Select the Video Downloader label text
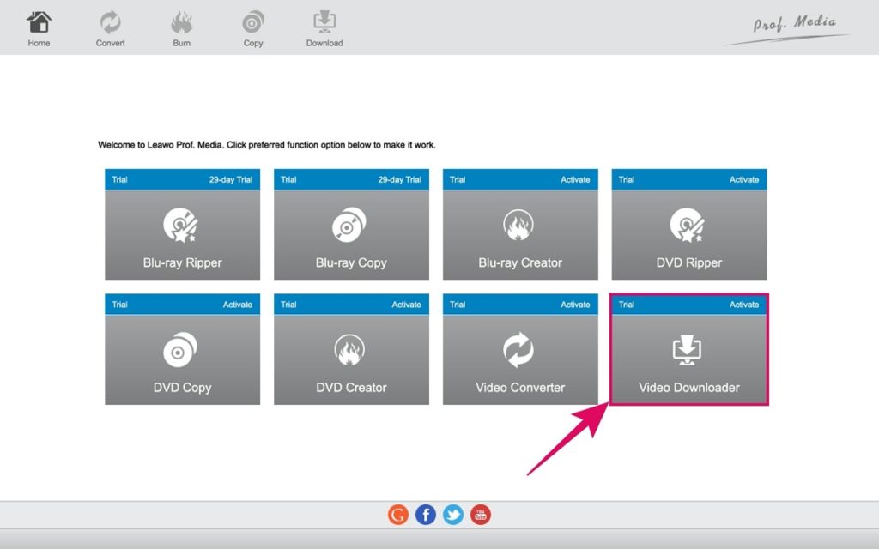The width and height of the screenshot is (879, 549). pyautogui.click(x=689, y=388)
